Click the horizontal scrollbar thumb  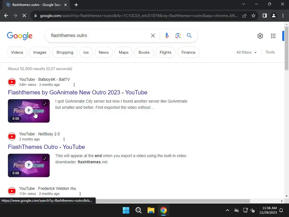point(173,201)
